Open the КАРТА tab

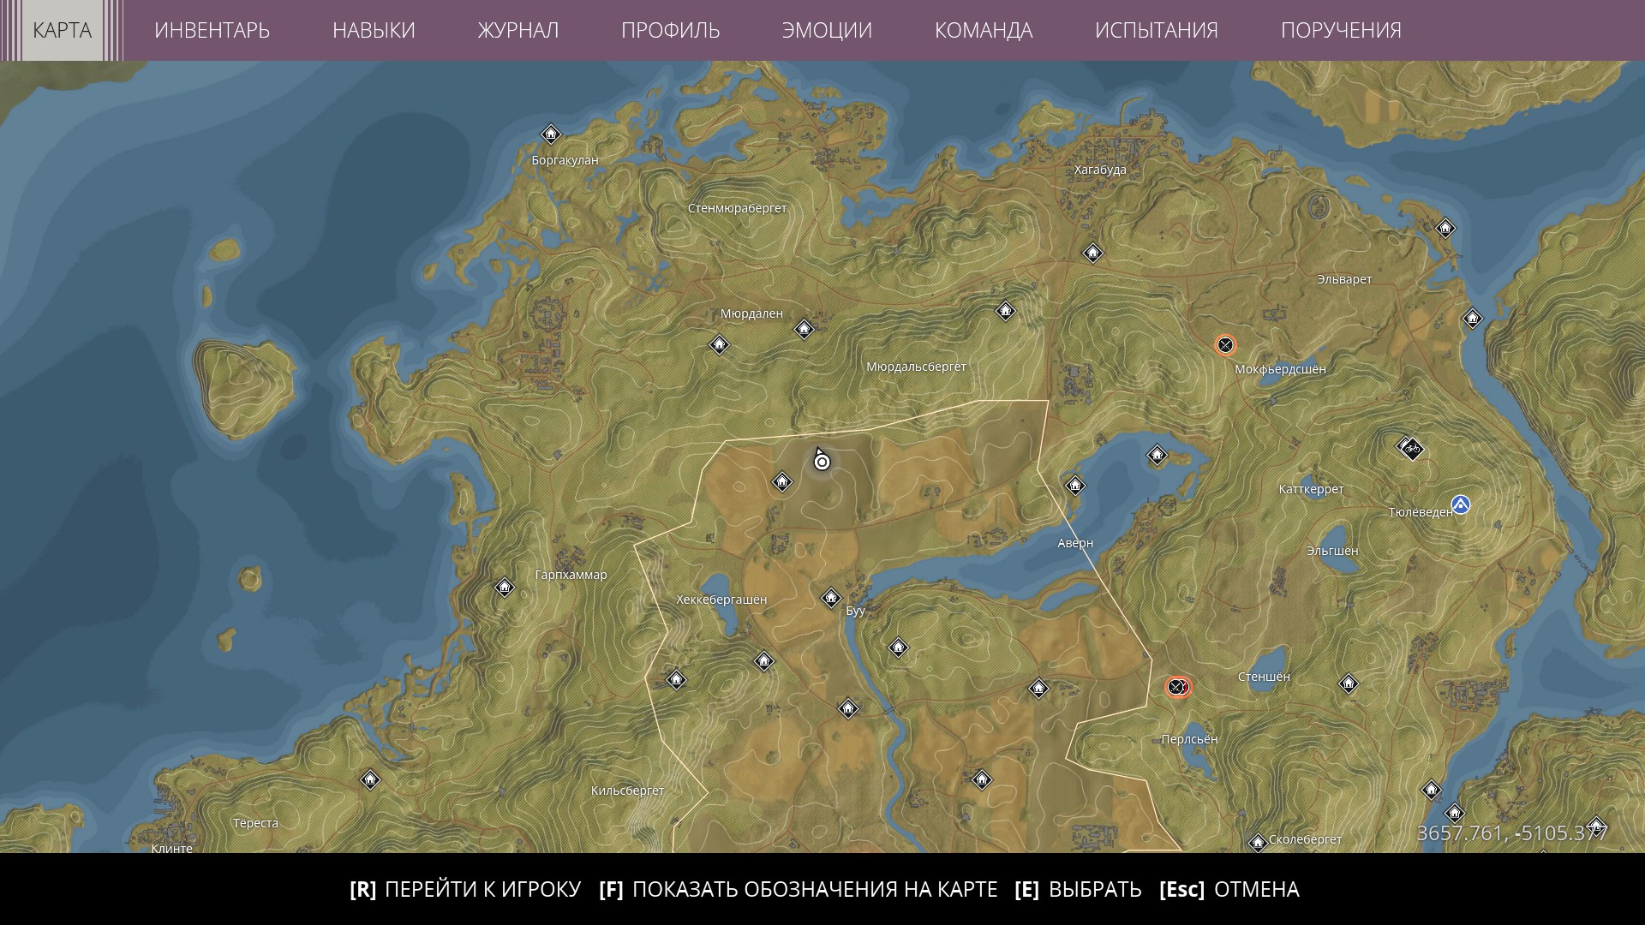tap(62, 30)
